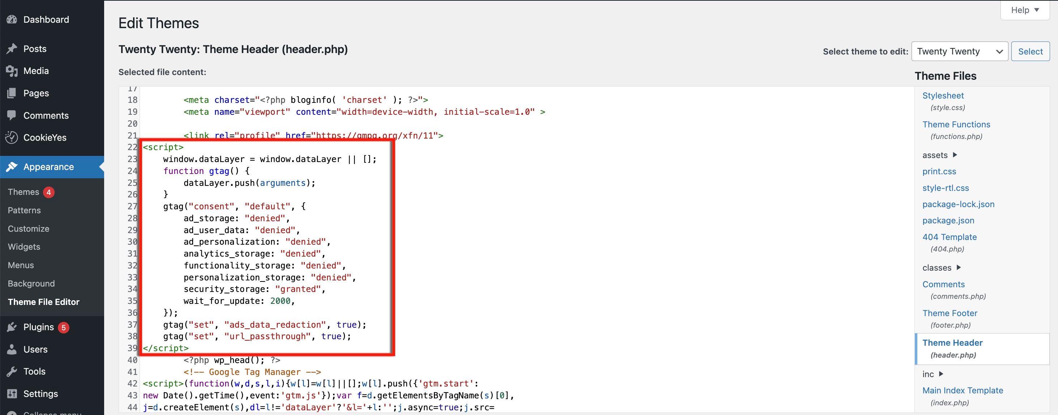Open the package.json file
This screenshot has width=1058, height=415.
coord(948,220)
